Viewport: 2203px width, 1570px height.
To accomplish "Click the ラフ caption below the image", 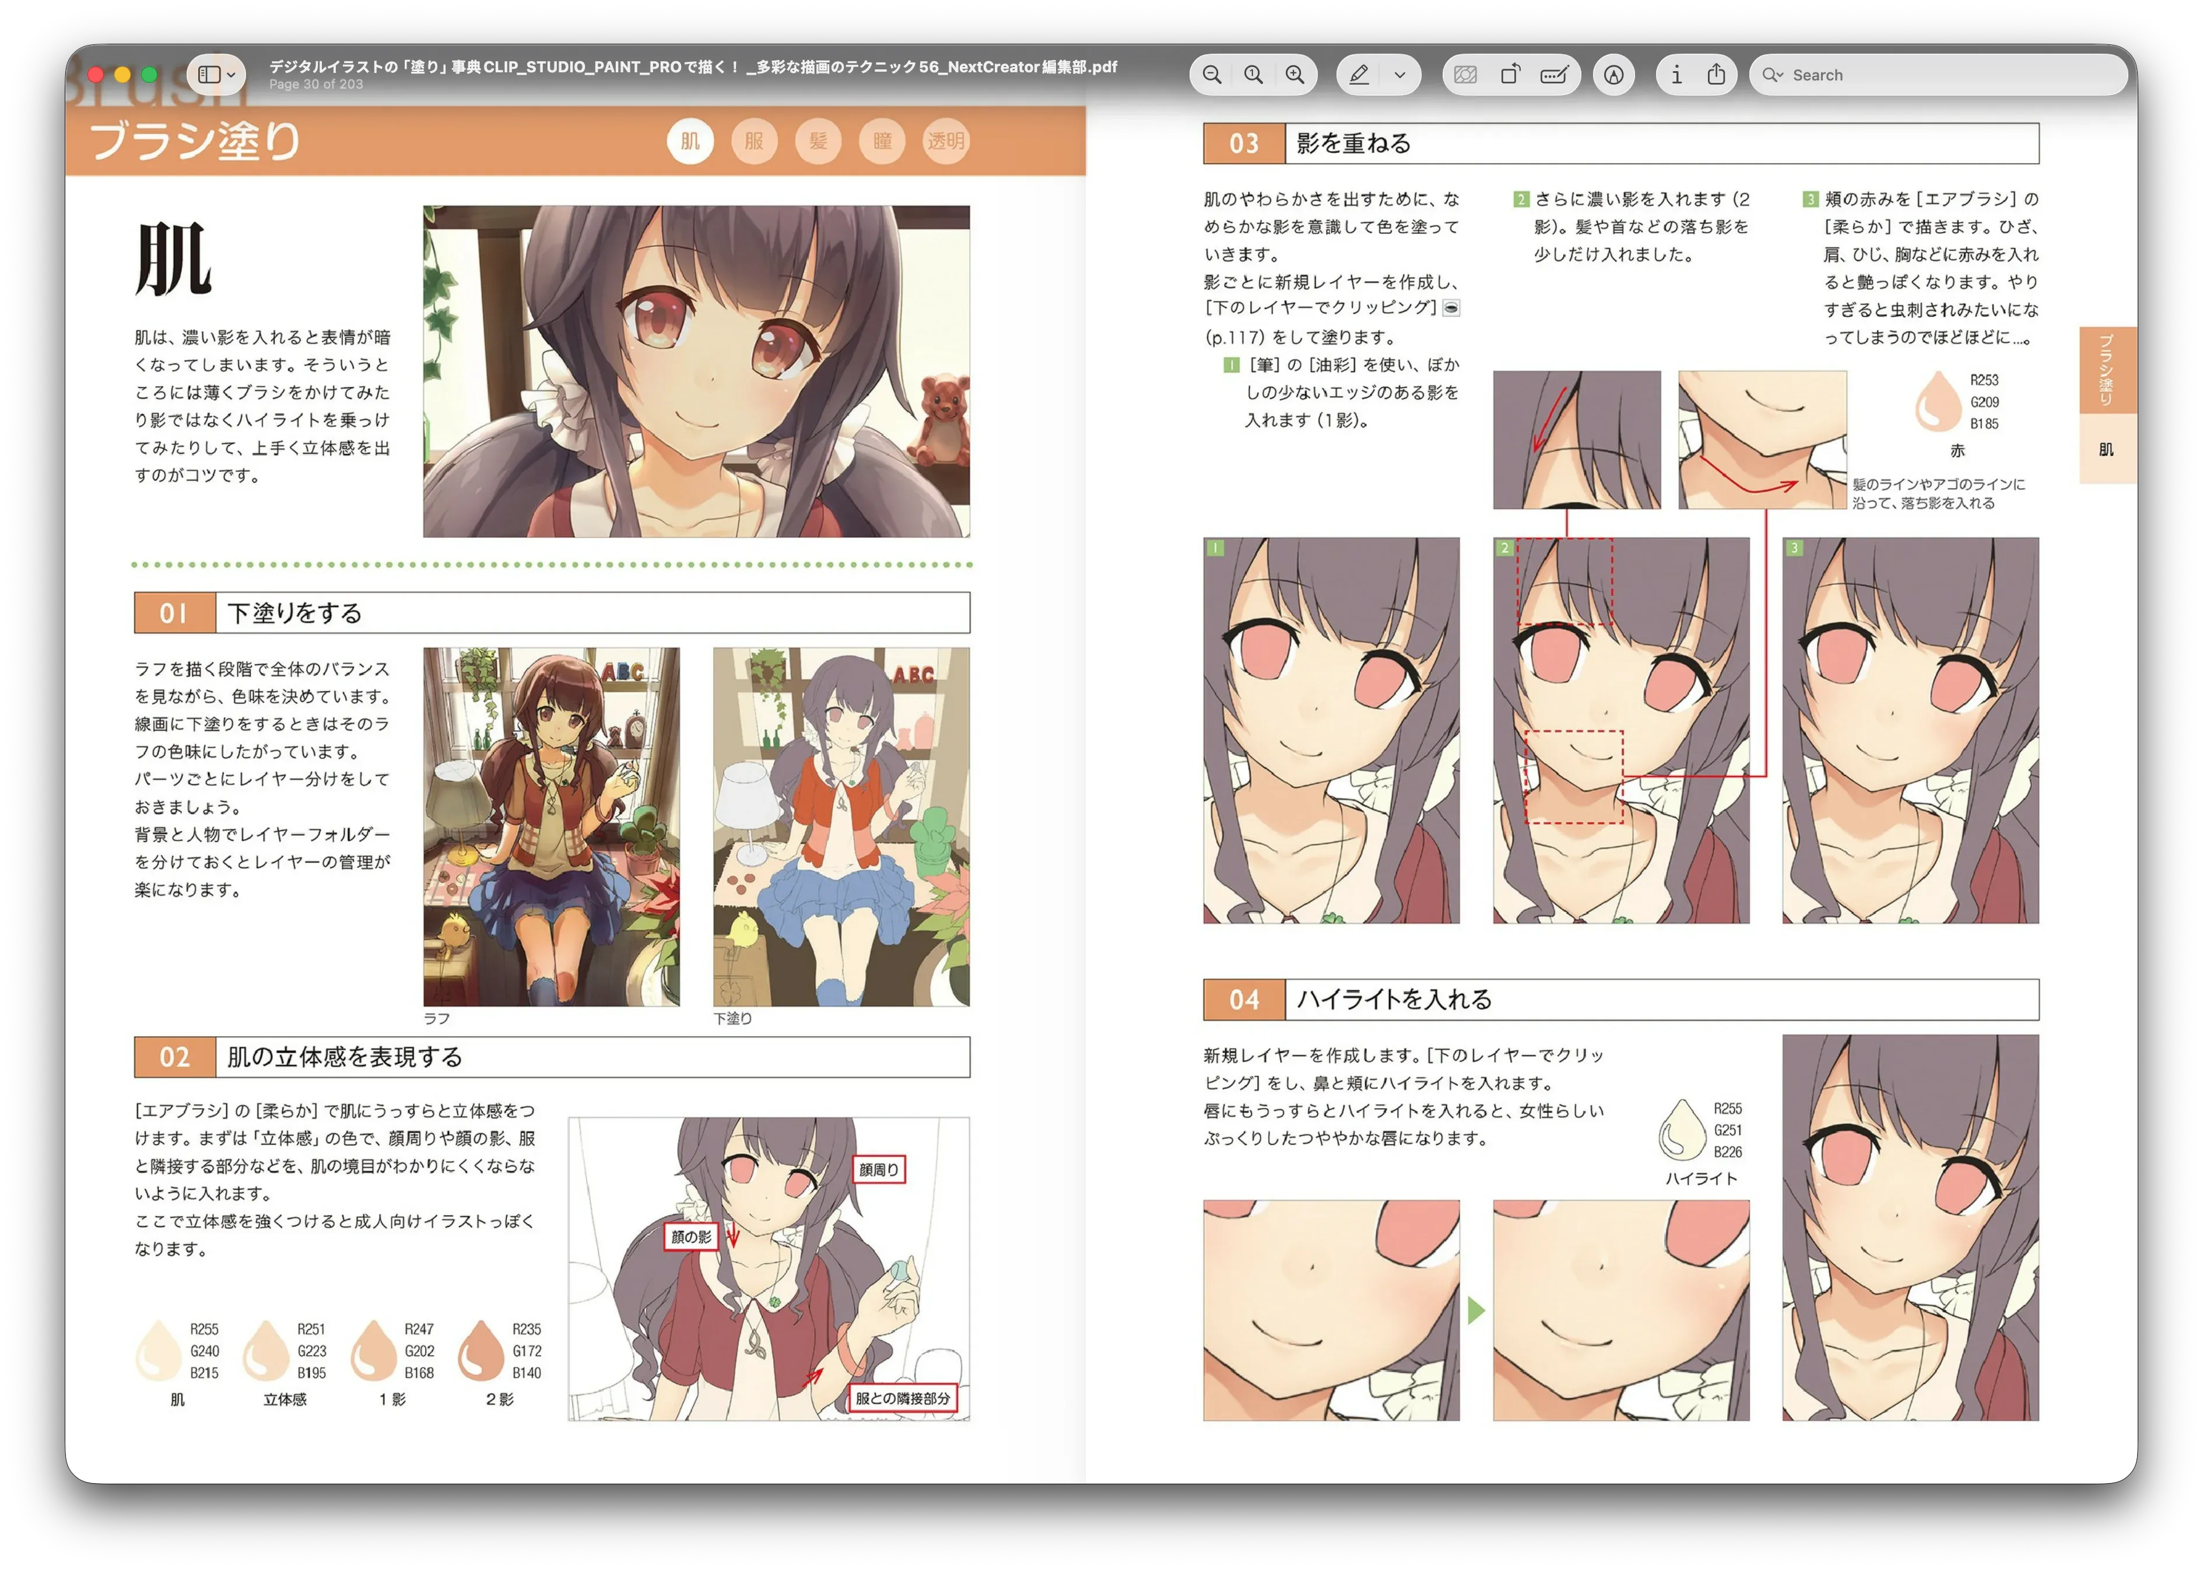I will pyautogui.click(x=437, y=1019).
